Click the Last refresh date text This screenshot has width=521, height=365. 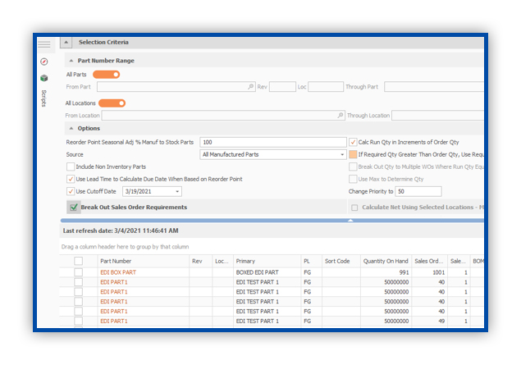[121, 230]
